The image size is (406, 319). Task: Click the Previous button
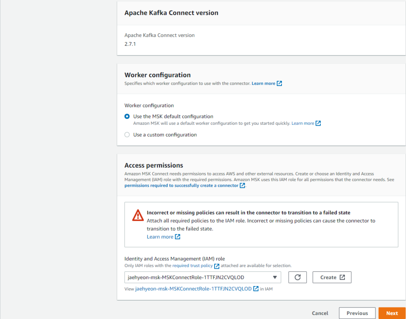click(357, 313)
